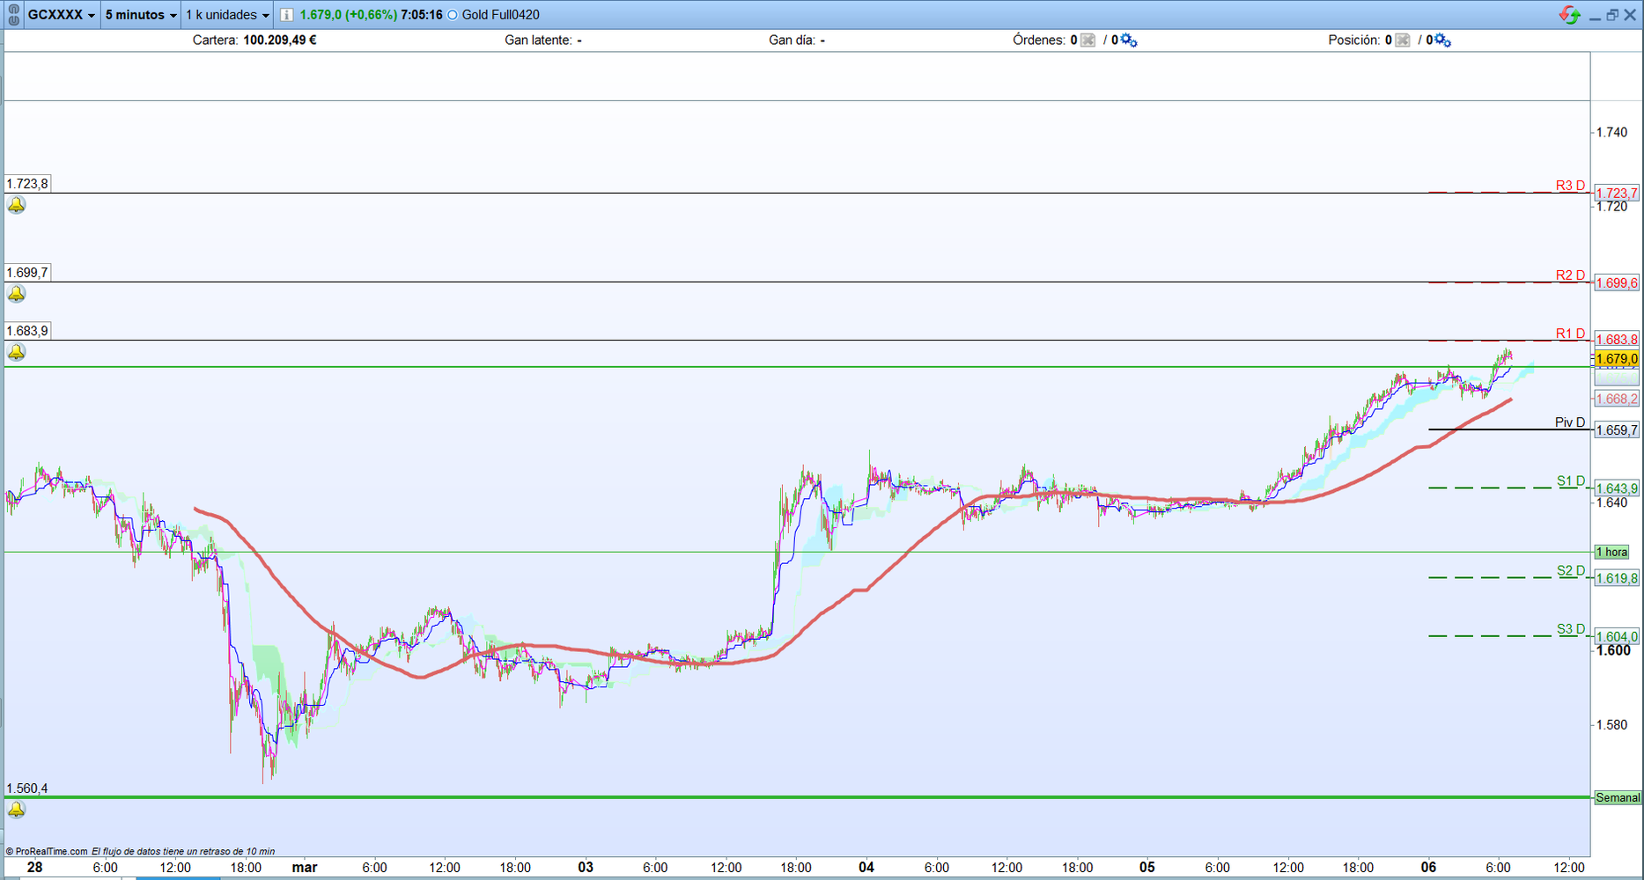1644x880 pixels.
Task: Click the 1.668,2 pink price tag
Action: 1617,400
